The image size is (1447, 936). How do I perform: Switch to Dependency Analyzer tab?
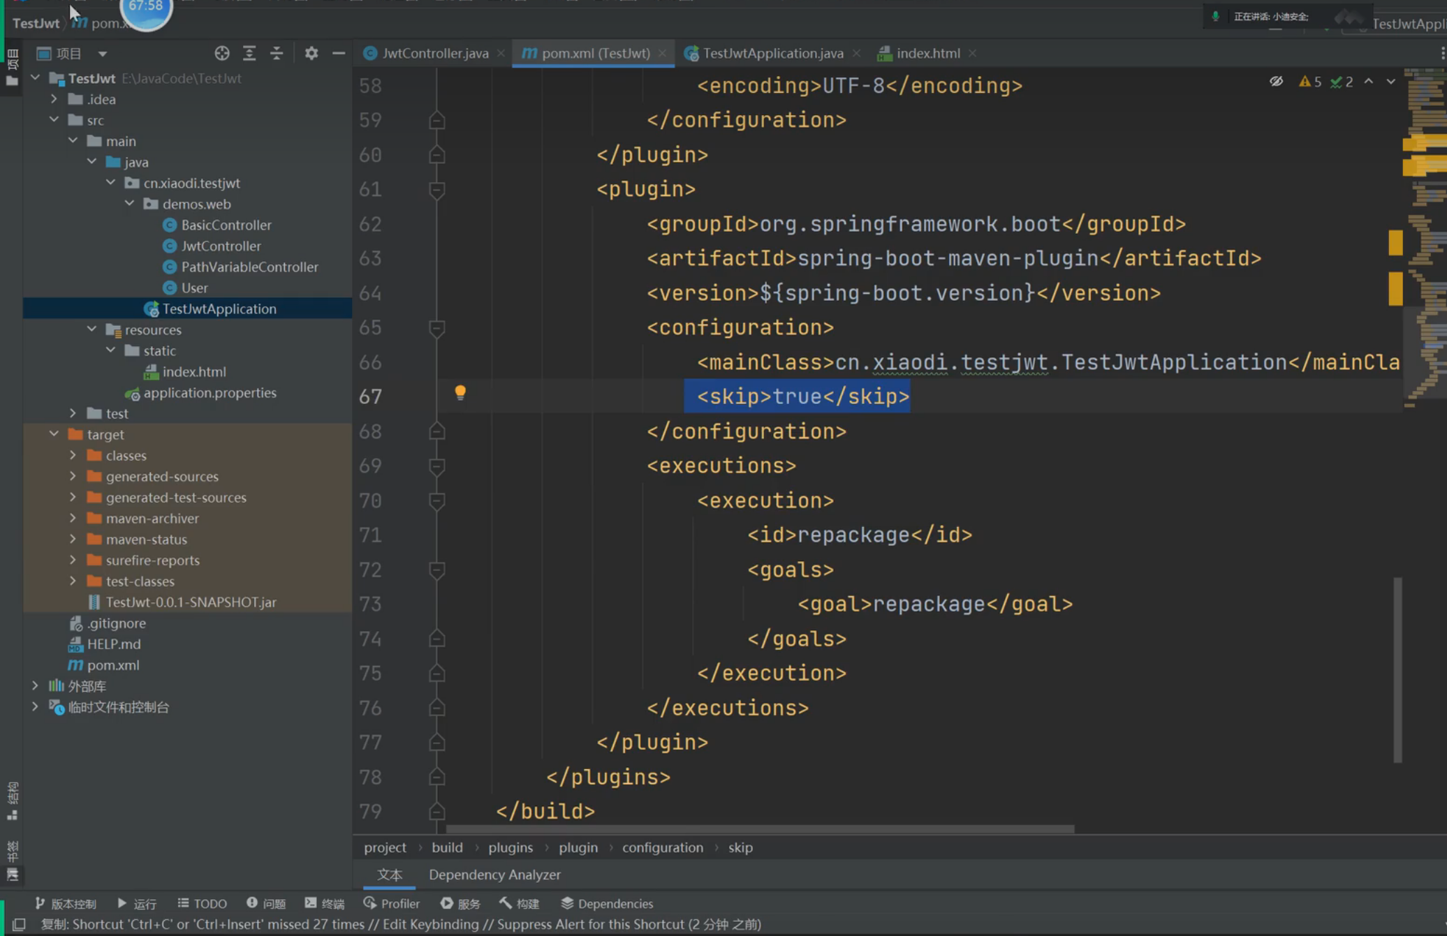(494, 875)
